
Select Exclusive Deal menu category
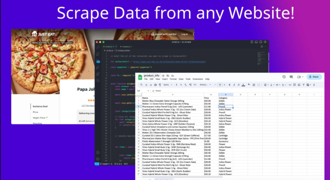pos(40,106)
